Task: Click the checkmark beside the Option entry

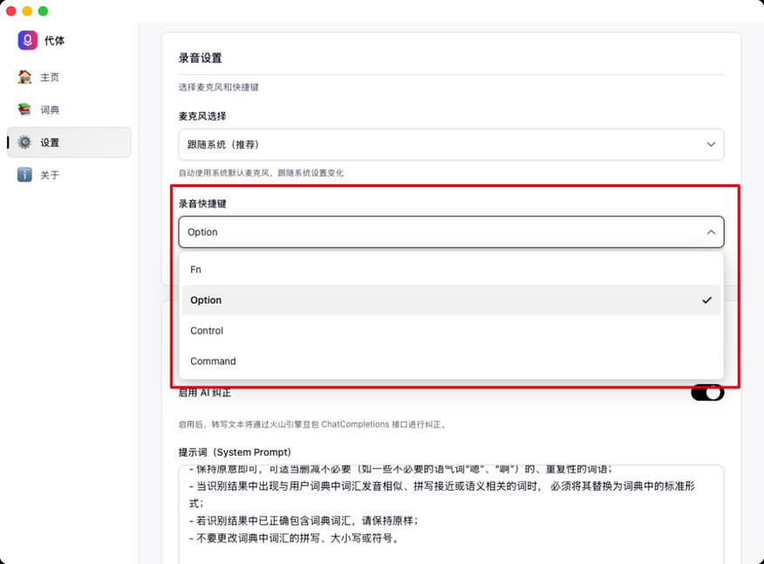Action: (706, 300)
